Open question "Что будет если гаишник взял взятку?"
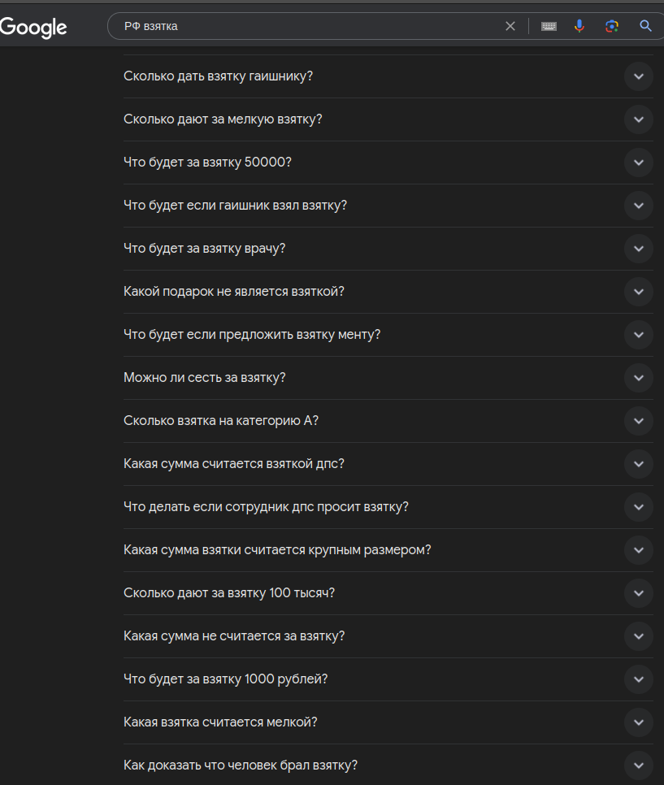The height and width of the screenshot is (785, 664). tap(235, 206)
